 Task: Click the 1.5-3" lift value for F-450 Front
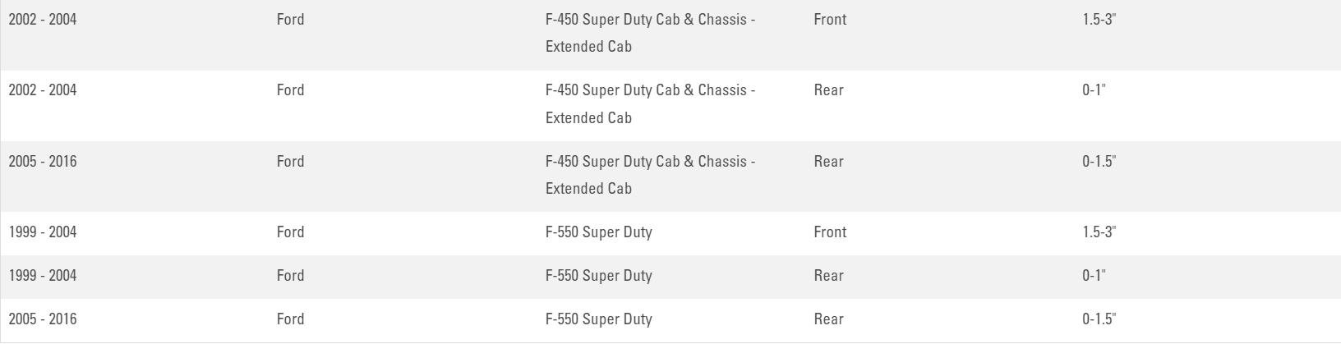1099,20
